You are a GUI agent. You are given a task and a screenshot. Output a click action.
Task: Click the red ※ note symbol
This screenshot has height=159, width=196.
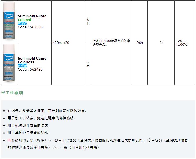point(9,140)
